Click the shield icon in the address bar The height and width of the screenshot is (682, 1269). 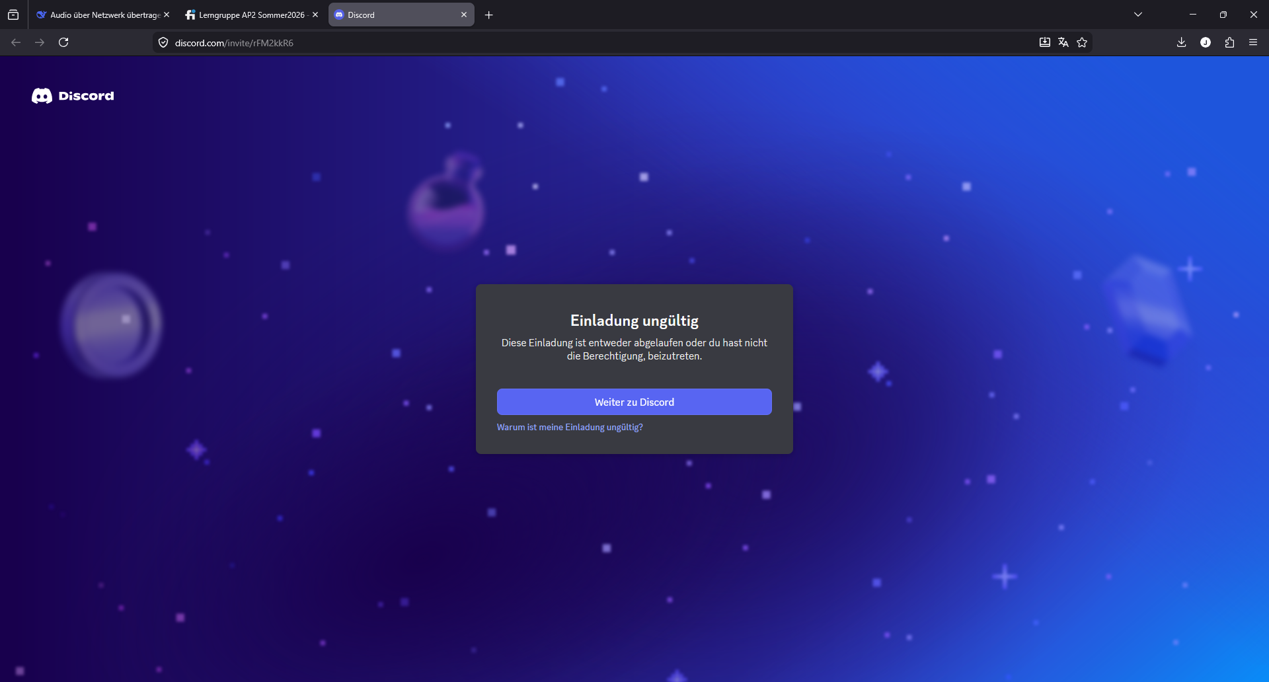click(x=163, y=42)
